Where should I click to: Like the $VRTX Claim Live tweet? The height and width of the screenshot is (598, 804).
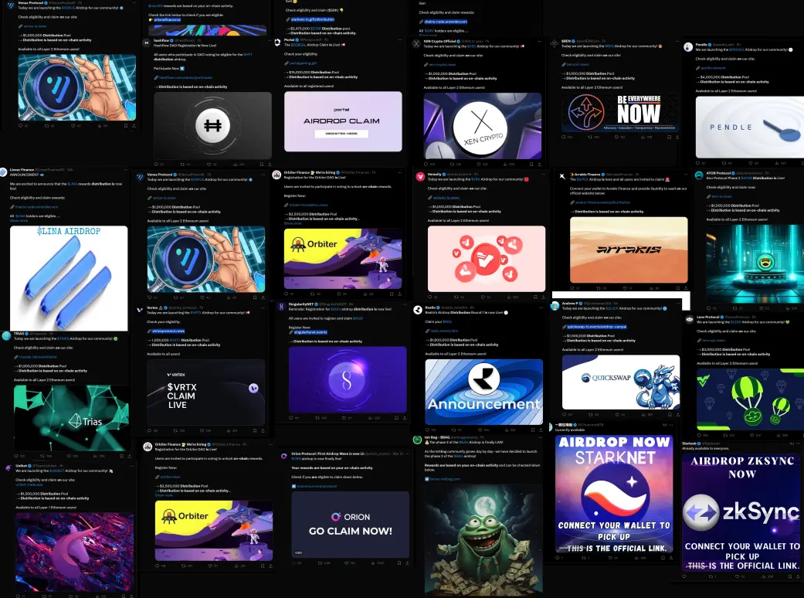[x=202, y=430]
